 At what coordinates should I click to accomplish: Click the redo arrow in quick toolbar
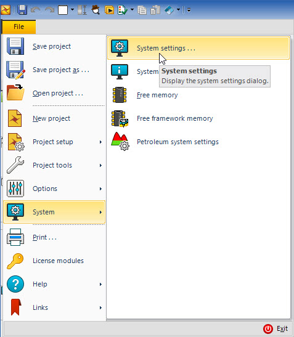(49, 10)
